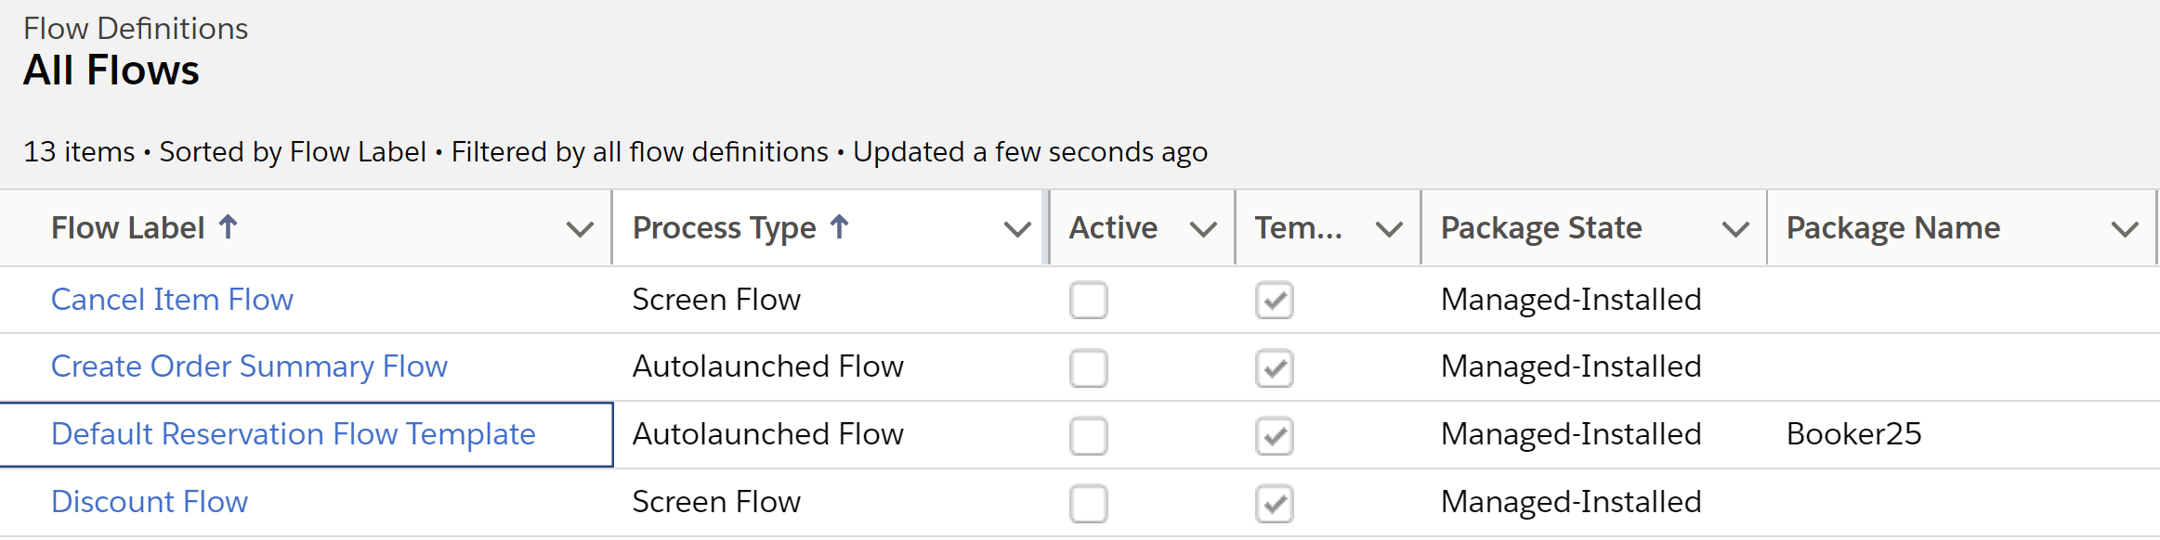The height and width of the screenshot is (540, 2160).
Task: Open the Cancel Item Flow link
Action: (x=172, y=300)
